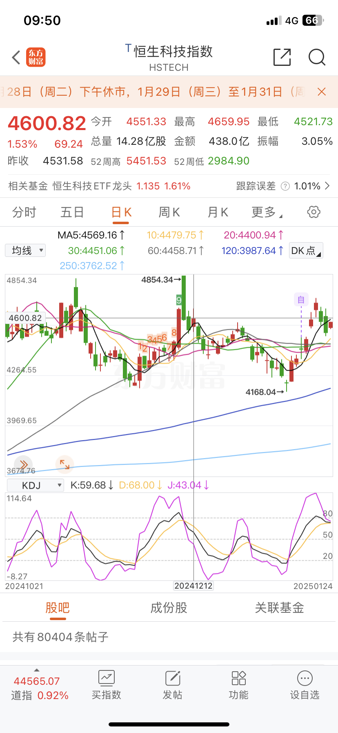Switch to 分时 chart tab

24,212
